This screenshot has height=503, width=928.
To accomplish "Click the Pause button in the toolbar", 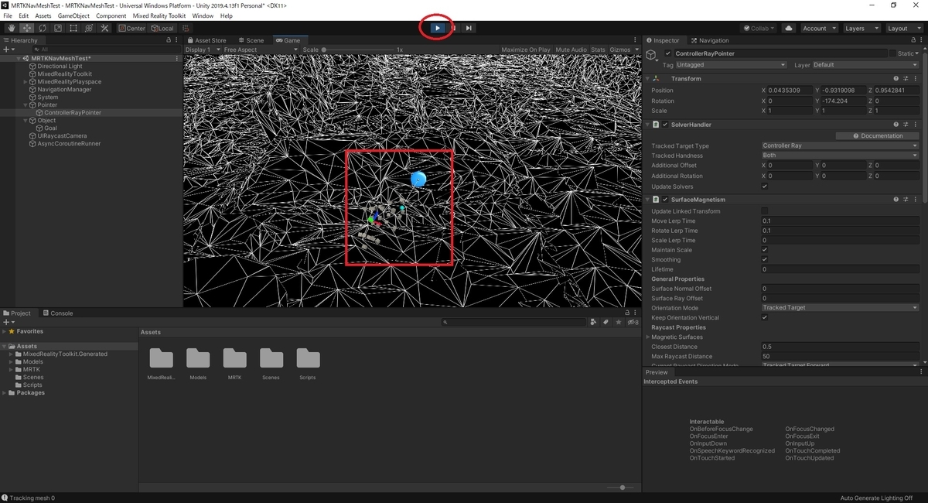I will [x=453, y=28].
